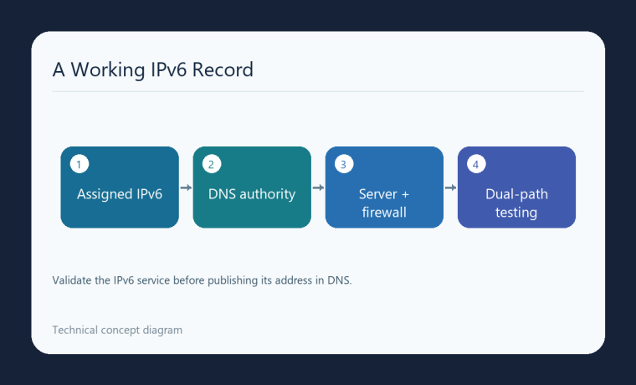
Task: Click step number 3 badge
Action: [344, 164]
